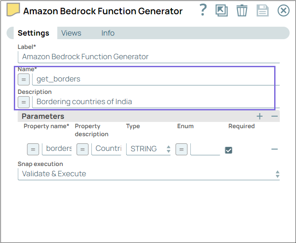
Task: Click the dialog title Amazon Bedrock Function Generator
Action: point(103,11)
